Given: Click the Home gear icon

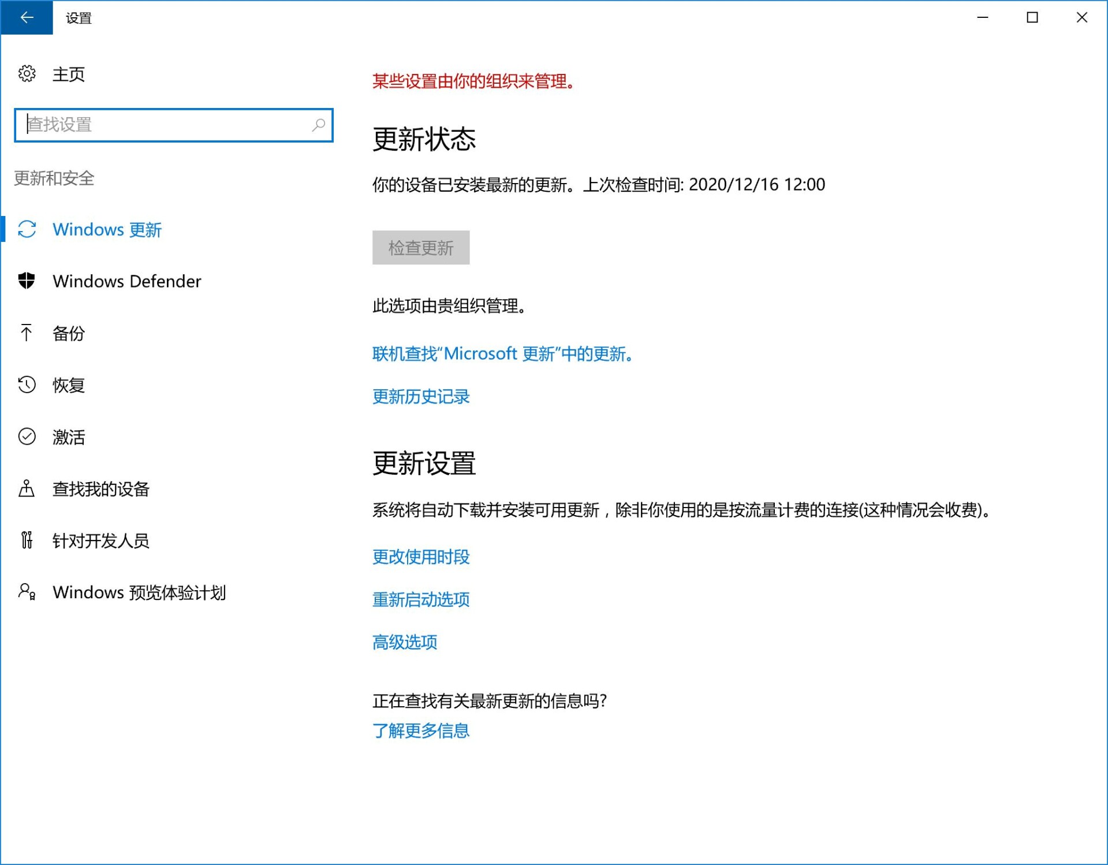Looking at the screenshot, I should [27, 74].
